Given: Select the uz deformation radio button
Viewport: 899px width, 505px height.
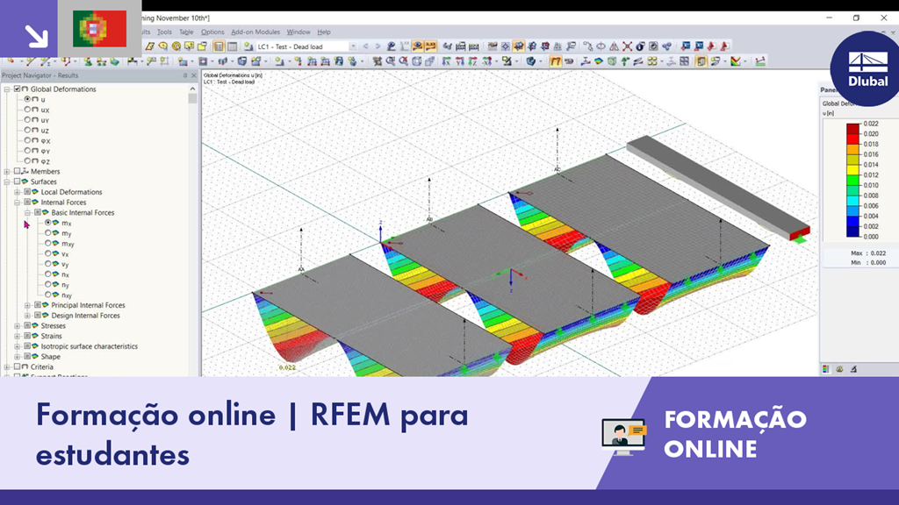Looking at the screenshot, I should click(27, 130).
